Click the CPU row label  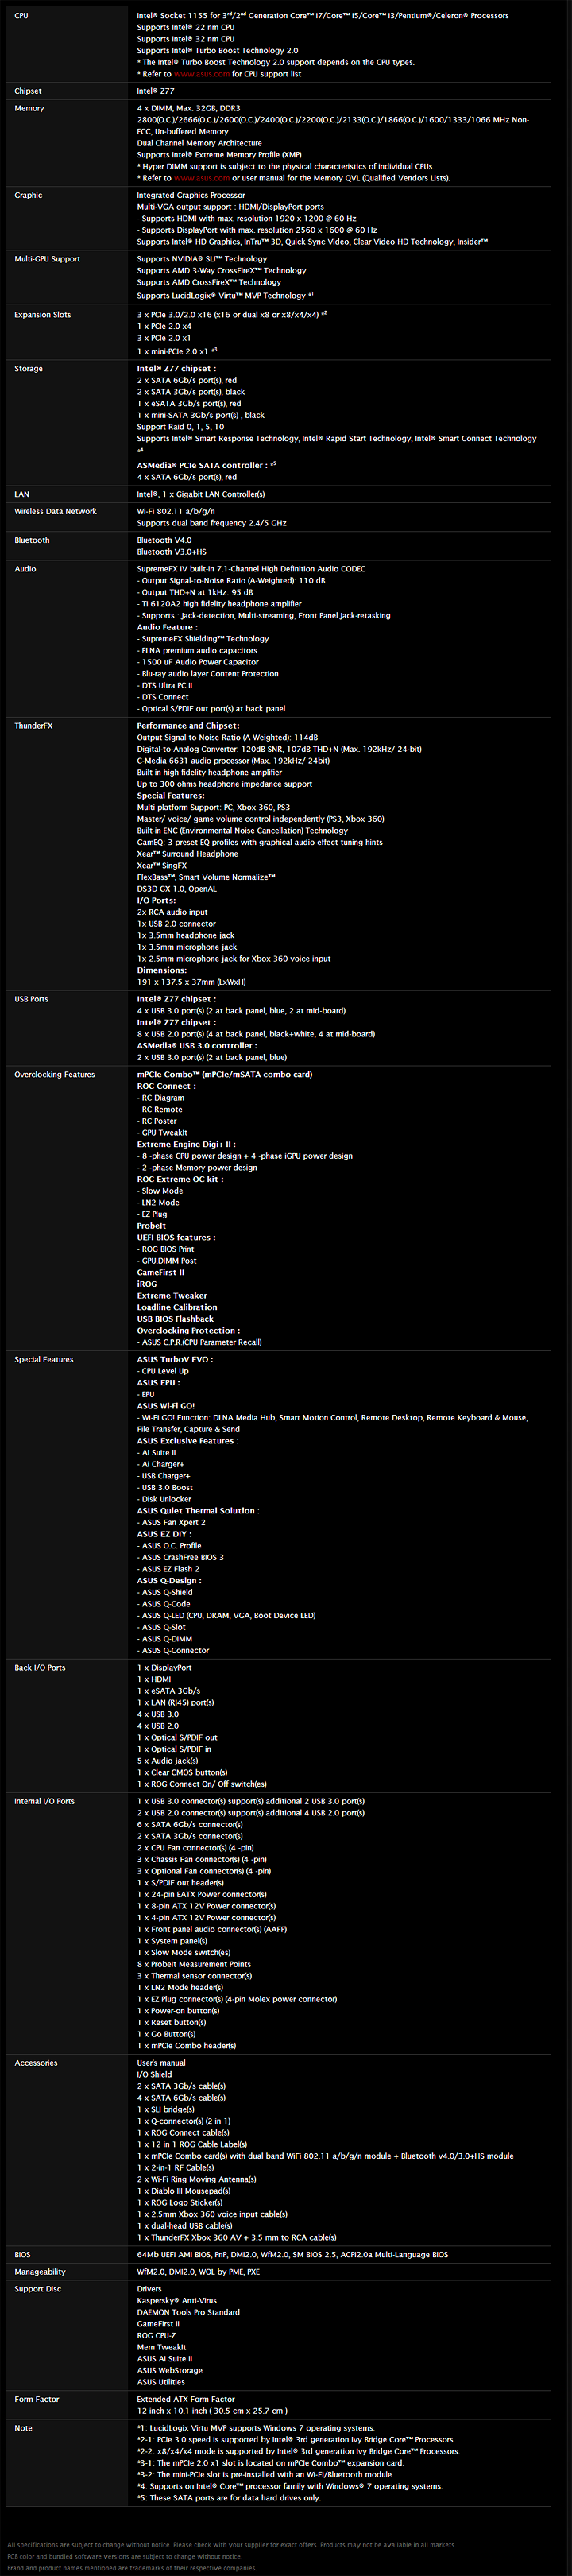coord(21,16)
